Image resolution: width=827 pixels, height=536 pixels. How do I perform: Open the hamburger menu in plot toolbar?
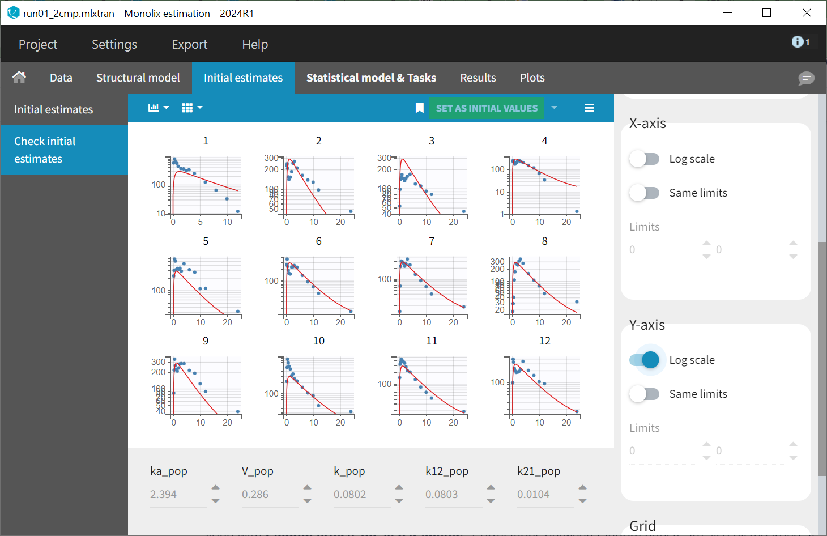point(589,108)
